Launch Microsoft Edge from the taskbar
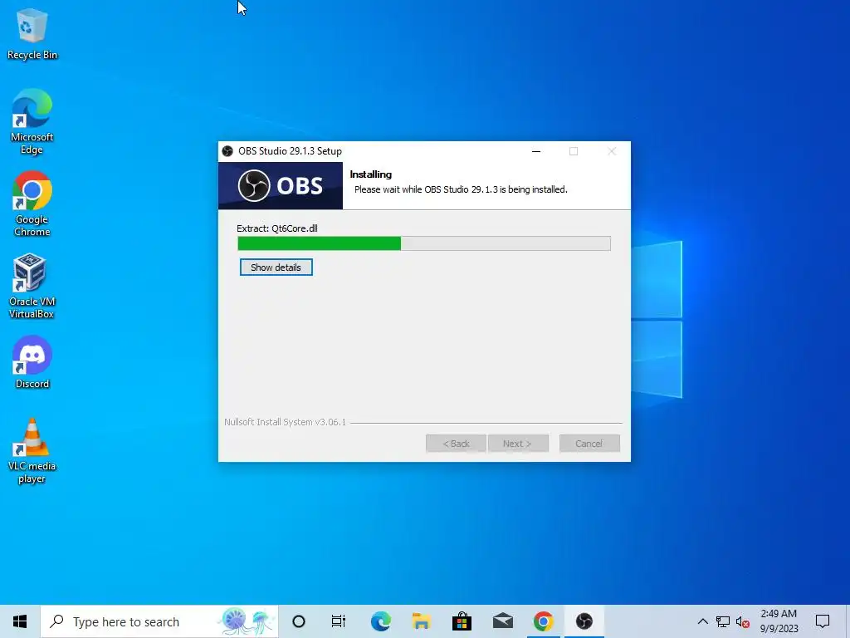Image resolution: width=850 pixels, height=638 pixels. (x=380, y=621)
